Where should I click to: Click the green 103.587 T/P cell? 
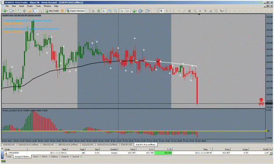click(164, 153)
